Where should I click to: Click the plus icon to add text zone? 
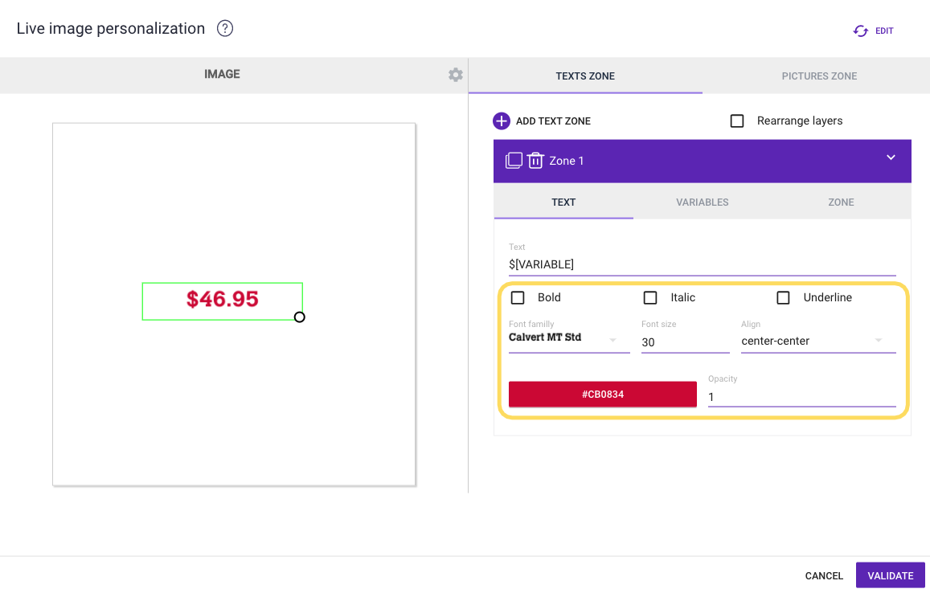pyautogui.click(x=502, y=121)
